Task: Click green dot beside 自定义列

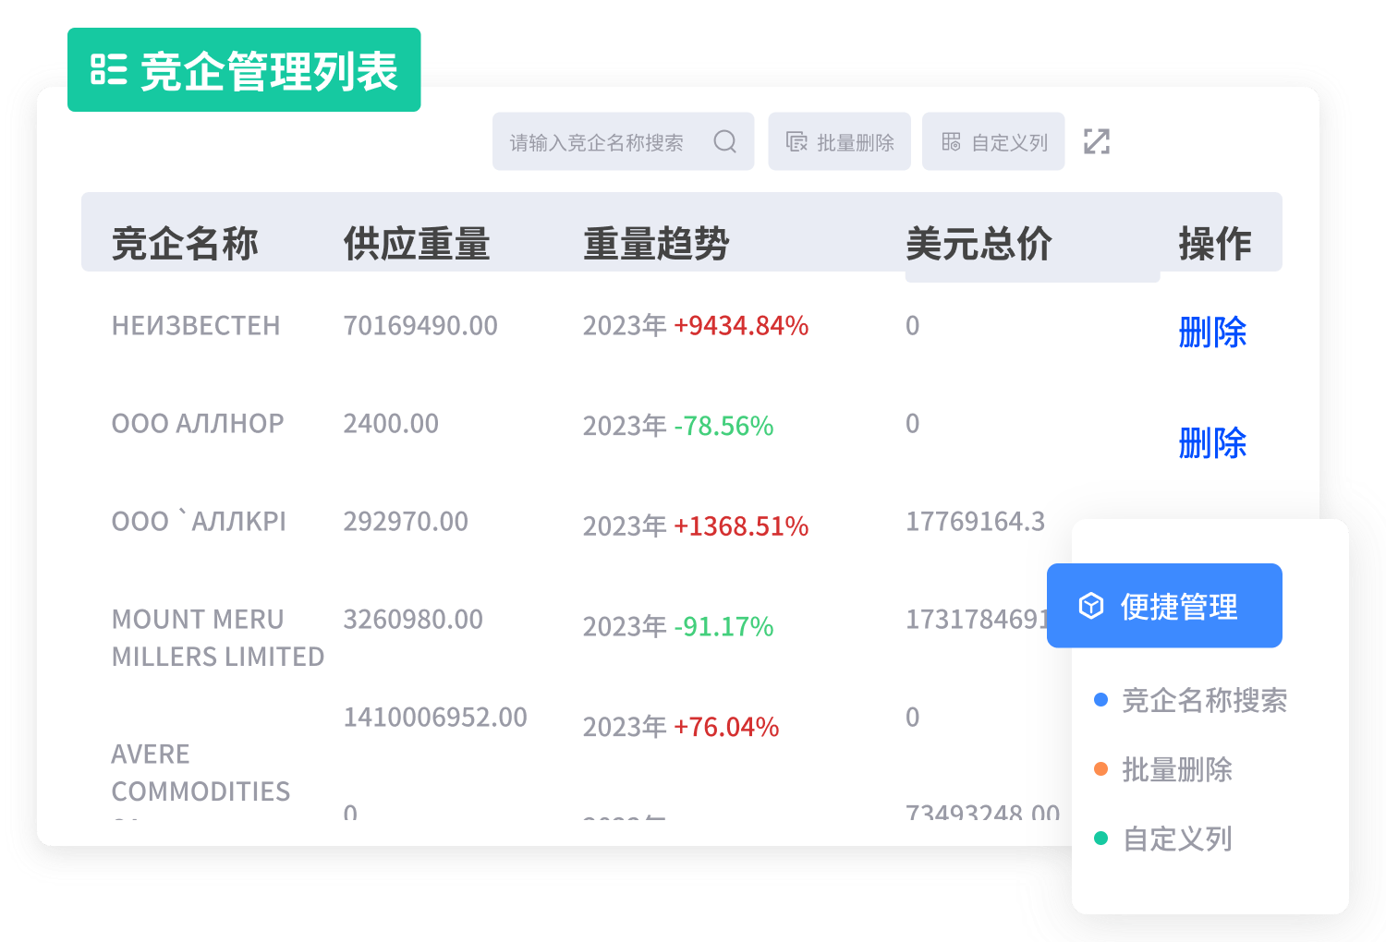Action: (1100, 839)
